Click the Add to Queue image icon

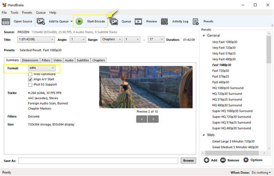pyautogui.click(x=41, y=21)
